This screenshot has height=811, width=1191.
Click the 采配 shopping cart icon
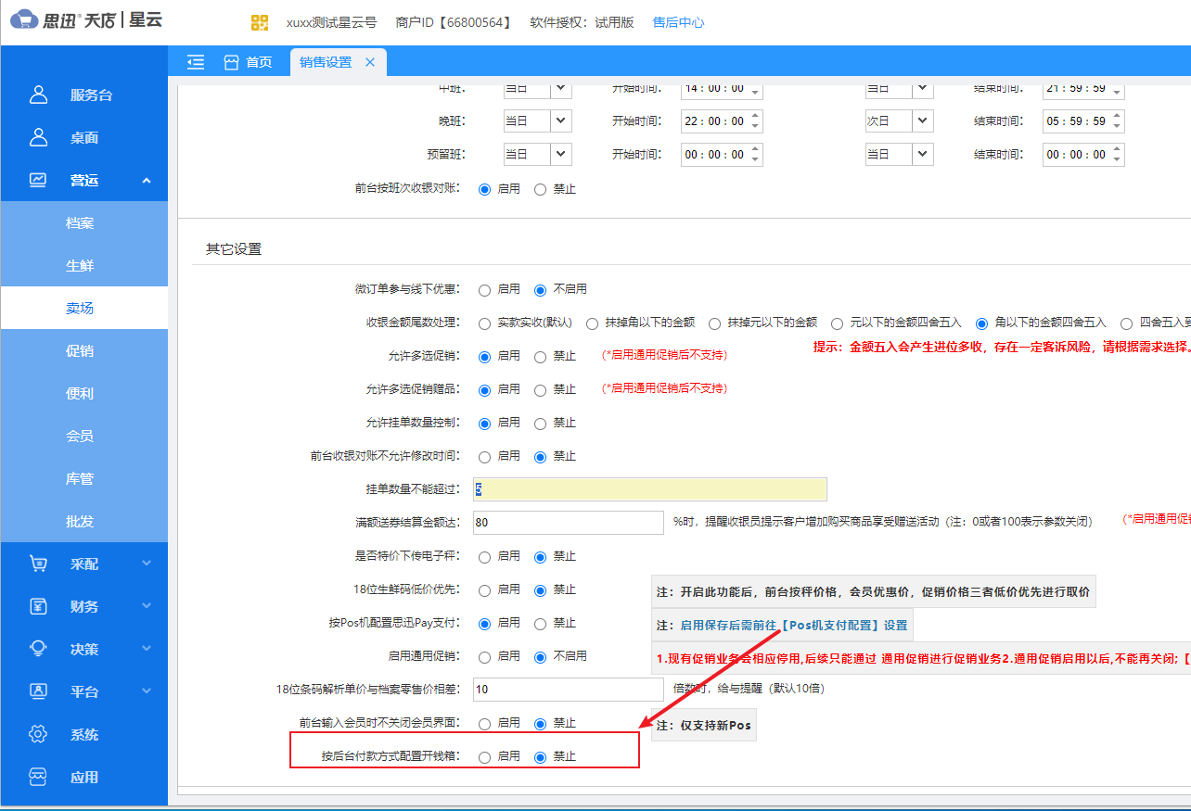pos(38,564)
